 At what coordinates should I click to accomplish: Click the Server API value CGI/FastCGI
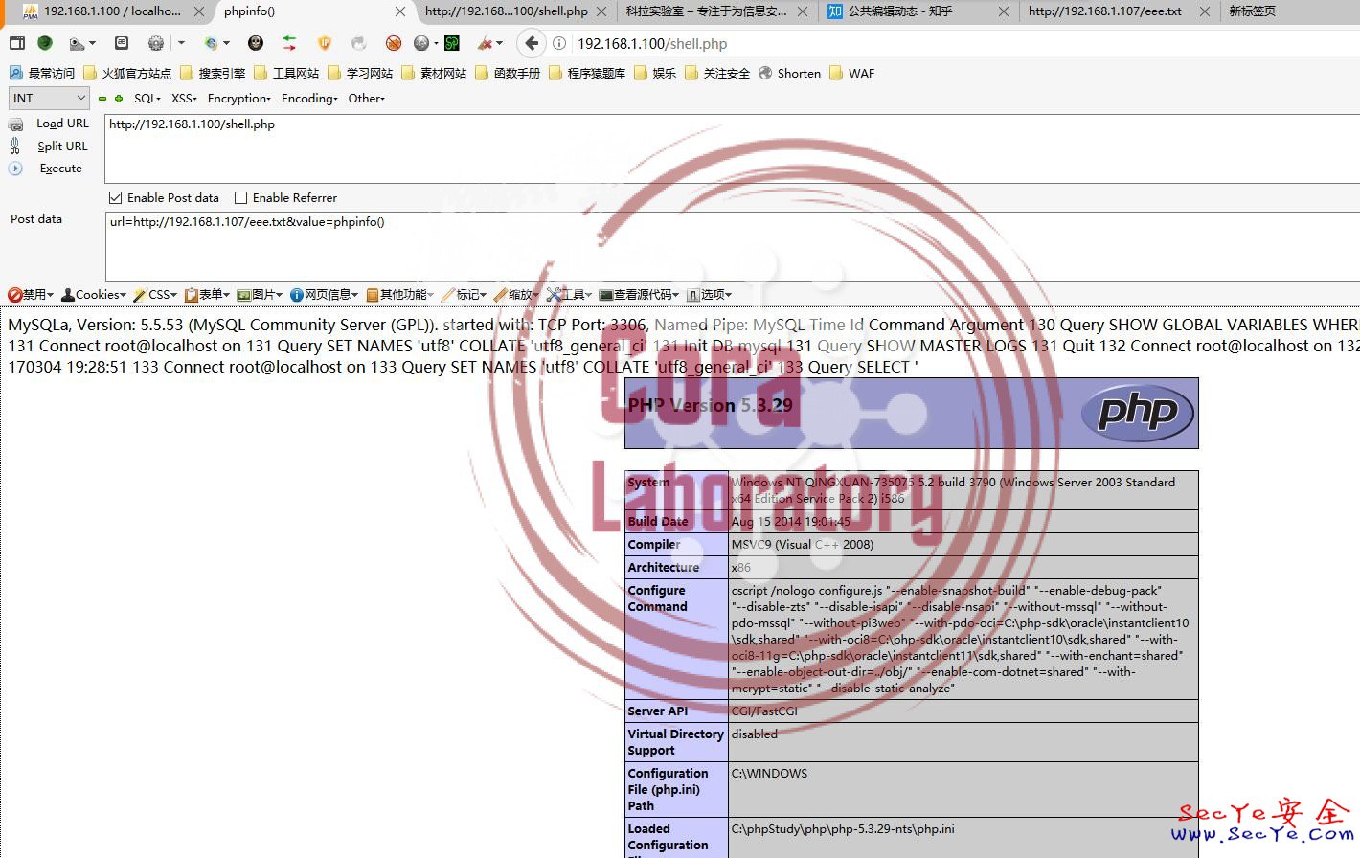764,711
